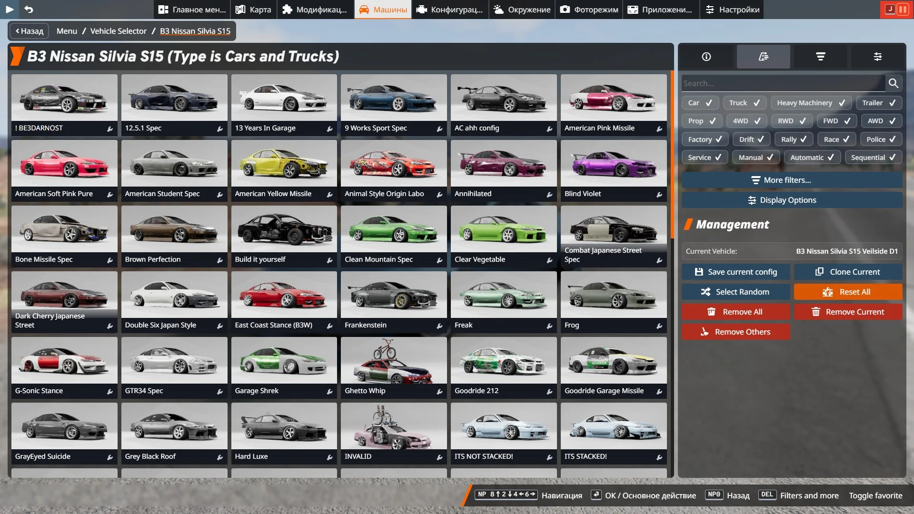The height and width of the screenshot is (514, 914).
Task: Click wrench icon on Ghetto Whip card
Action: point(439,391)
